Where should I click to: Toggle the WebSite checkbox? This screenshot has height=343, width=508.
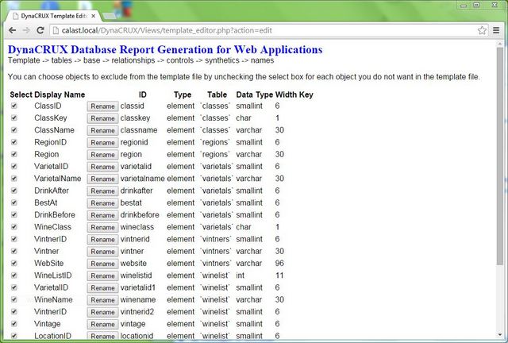pos(14,263)
